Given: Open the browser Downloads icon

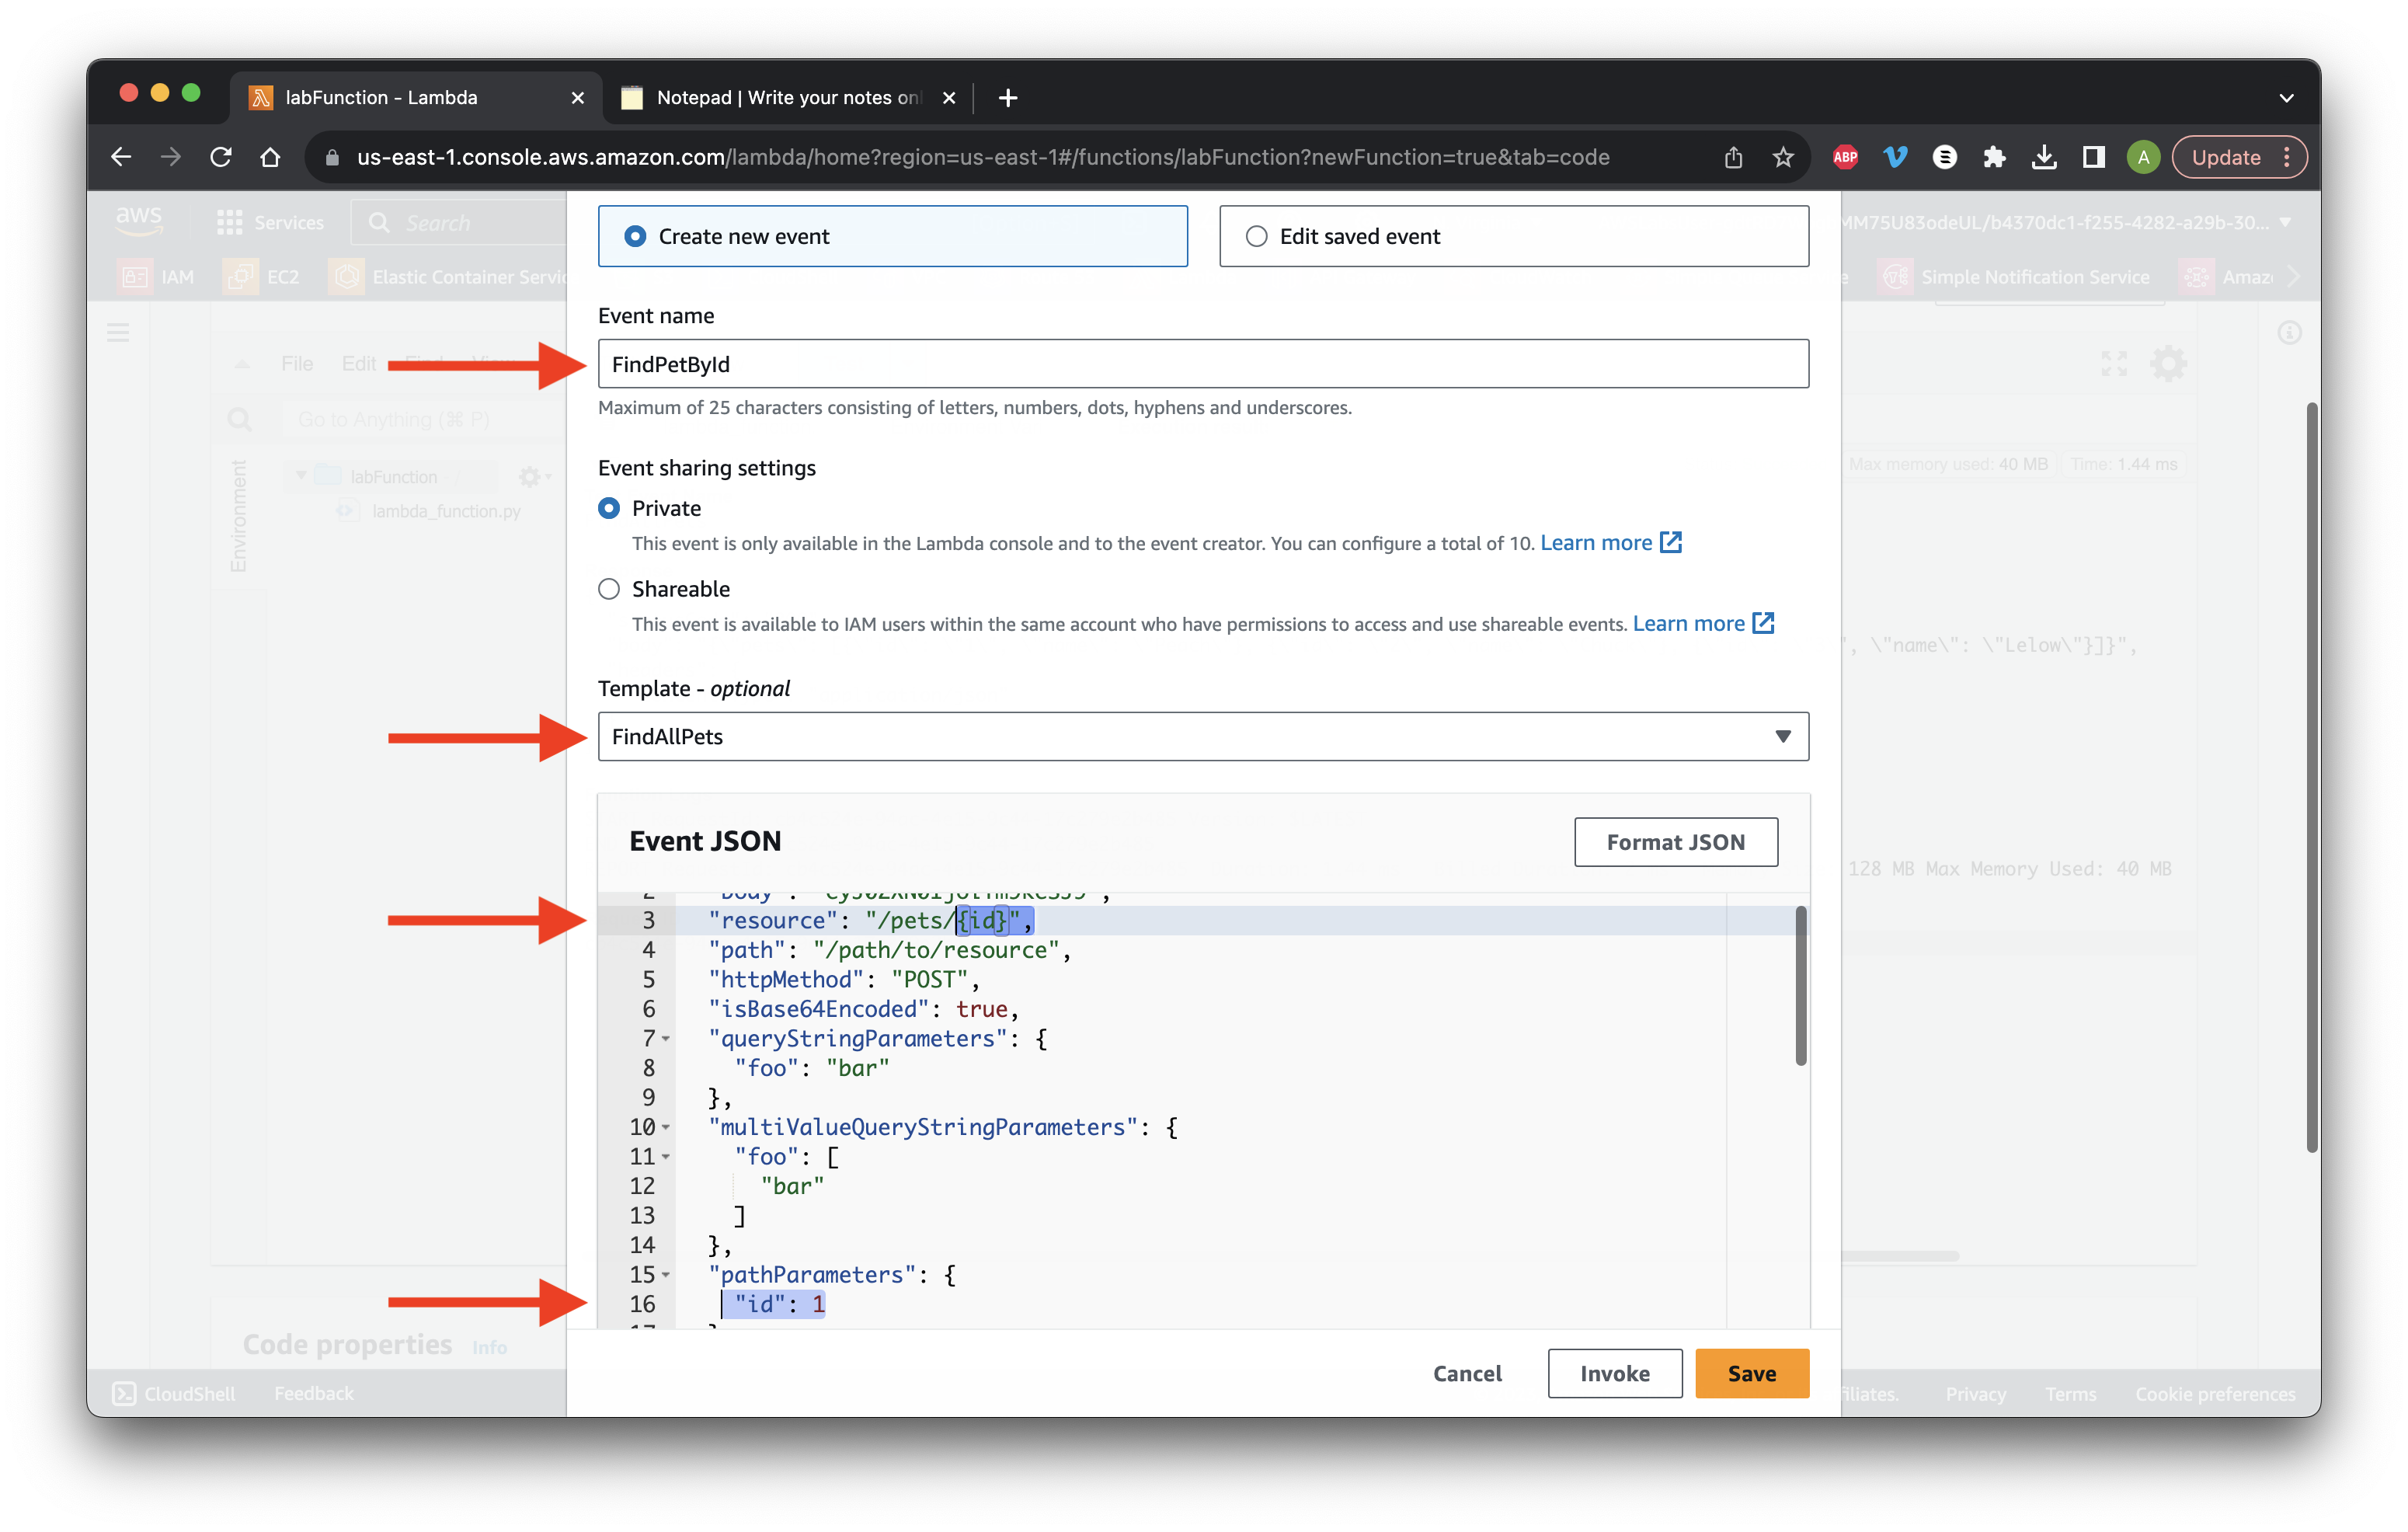Looking at the screenshot, I should 2044,157.
